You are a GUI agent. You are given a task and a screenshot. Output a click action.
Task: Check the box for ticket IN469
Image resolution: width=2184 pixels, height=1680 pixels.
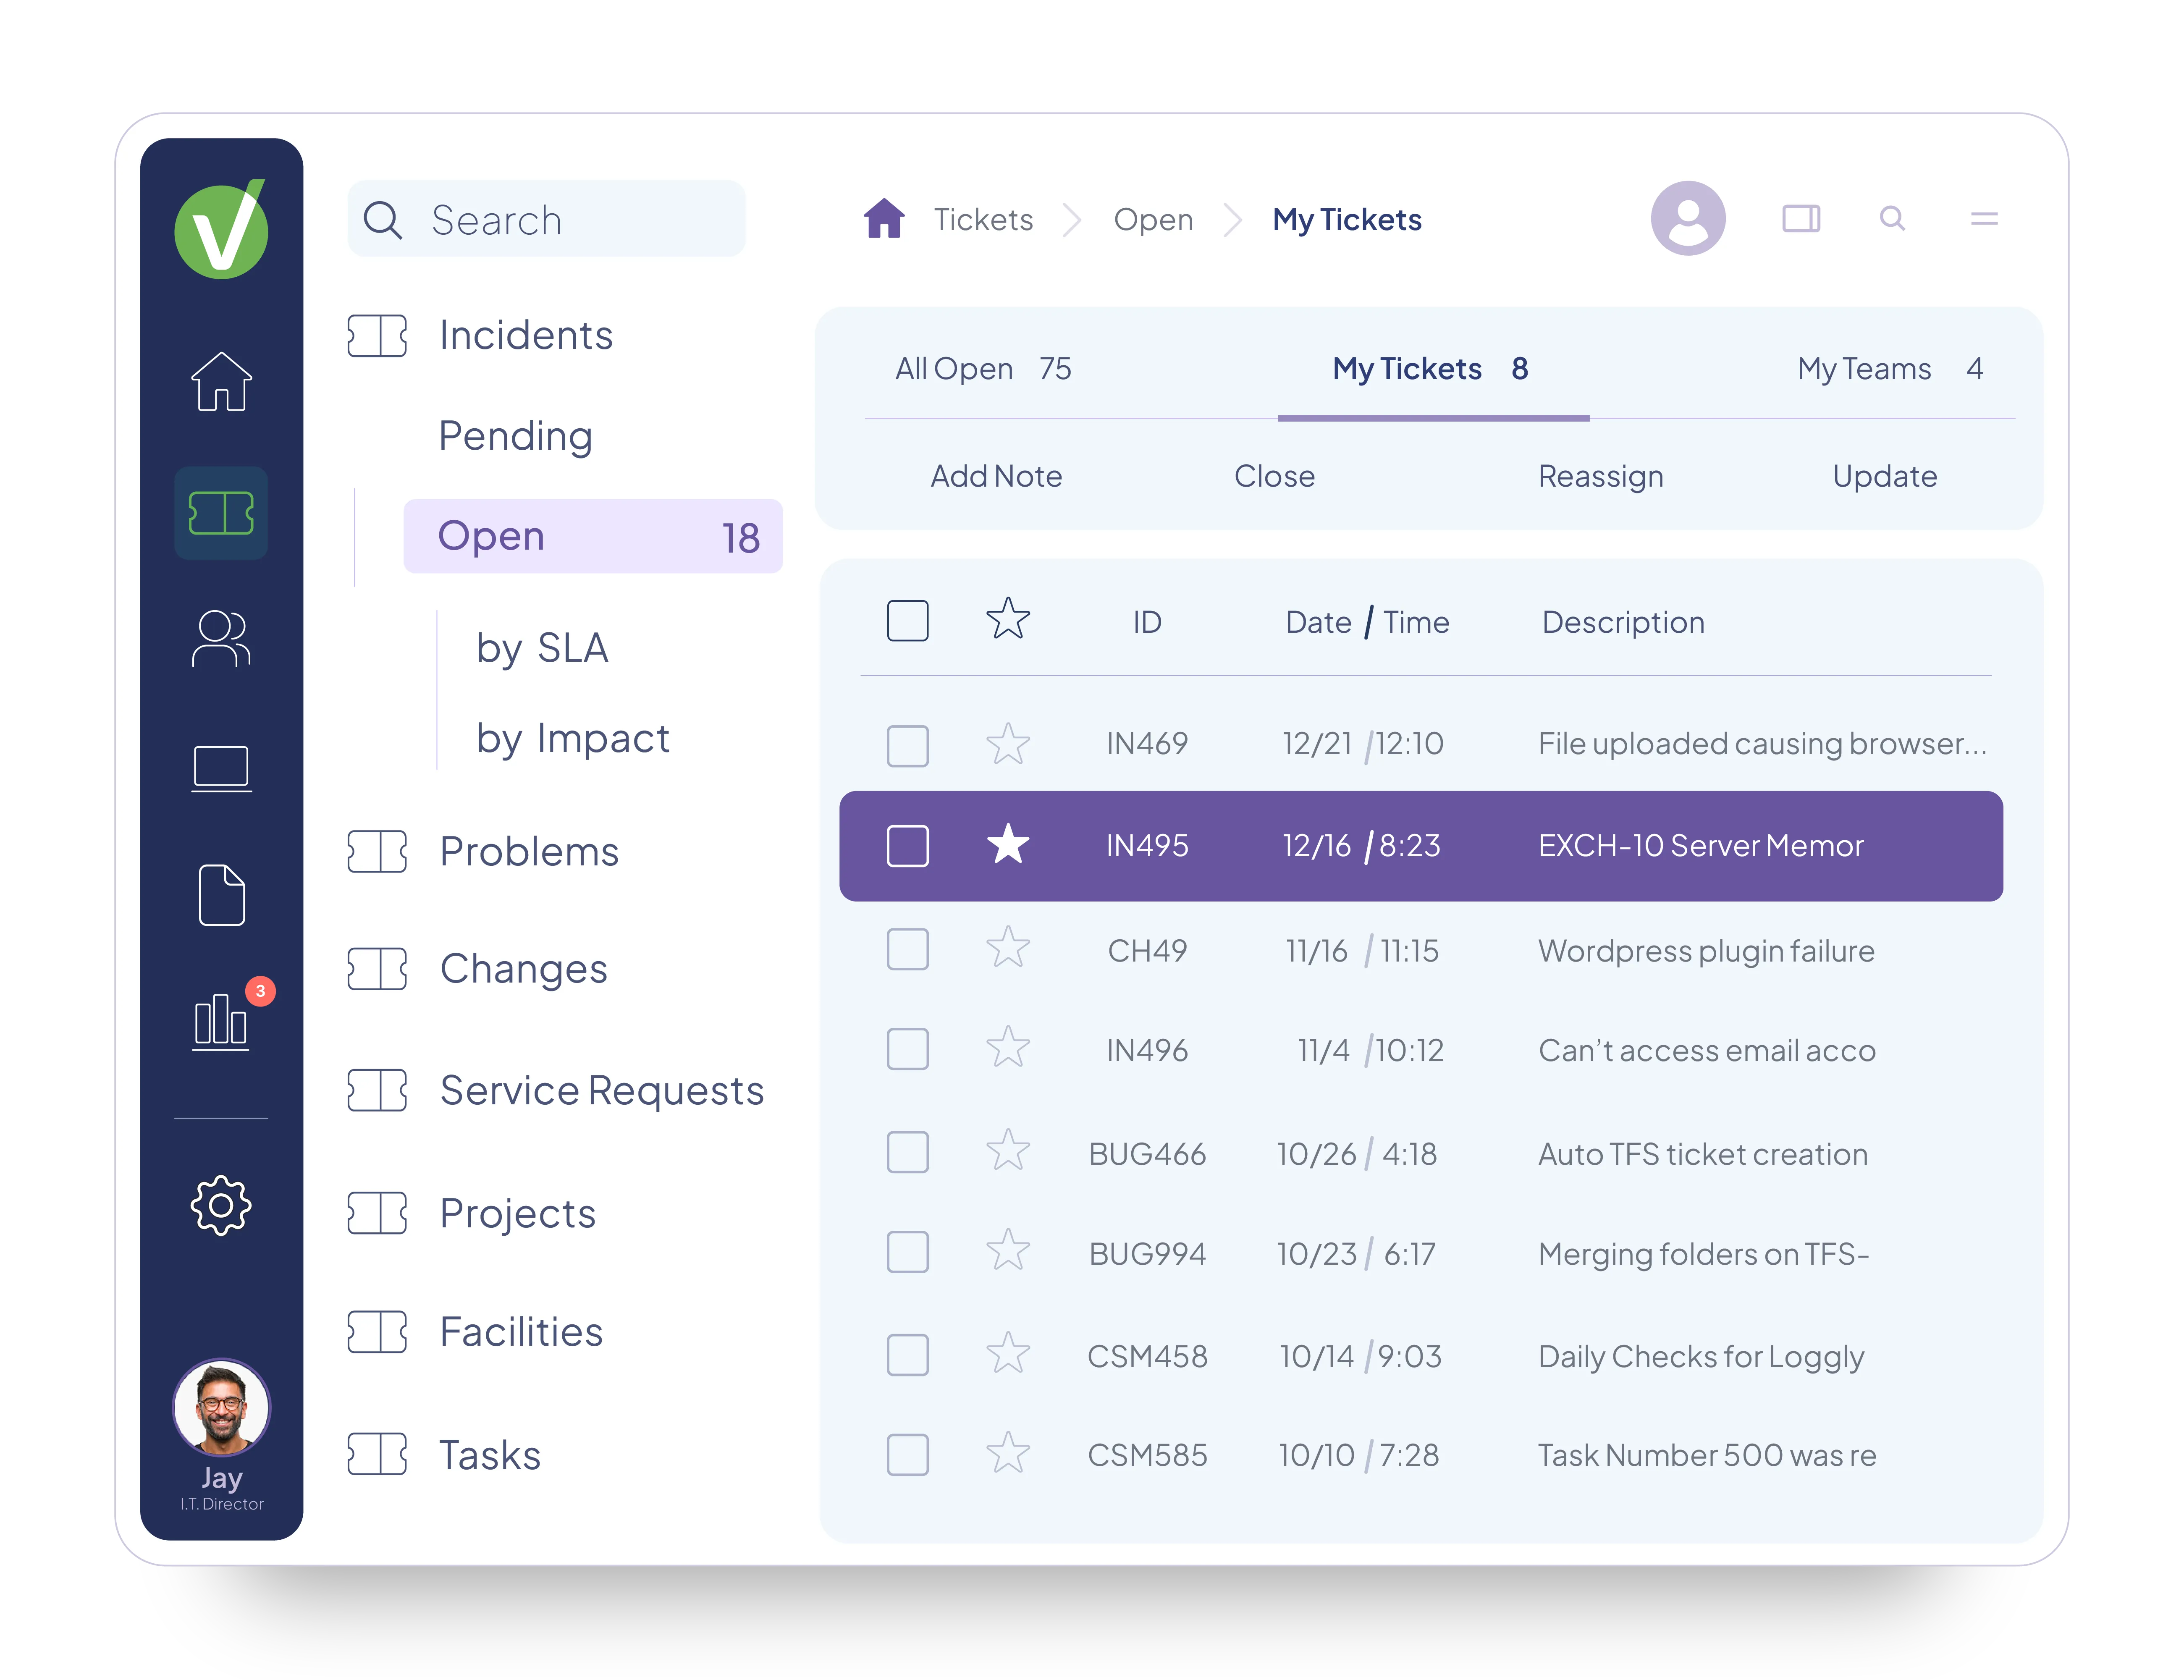pos(908,746)
